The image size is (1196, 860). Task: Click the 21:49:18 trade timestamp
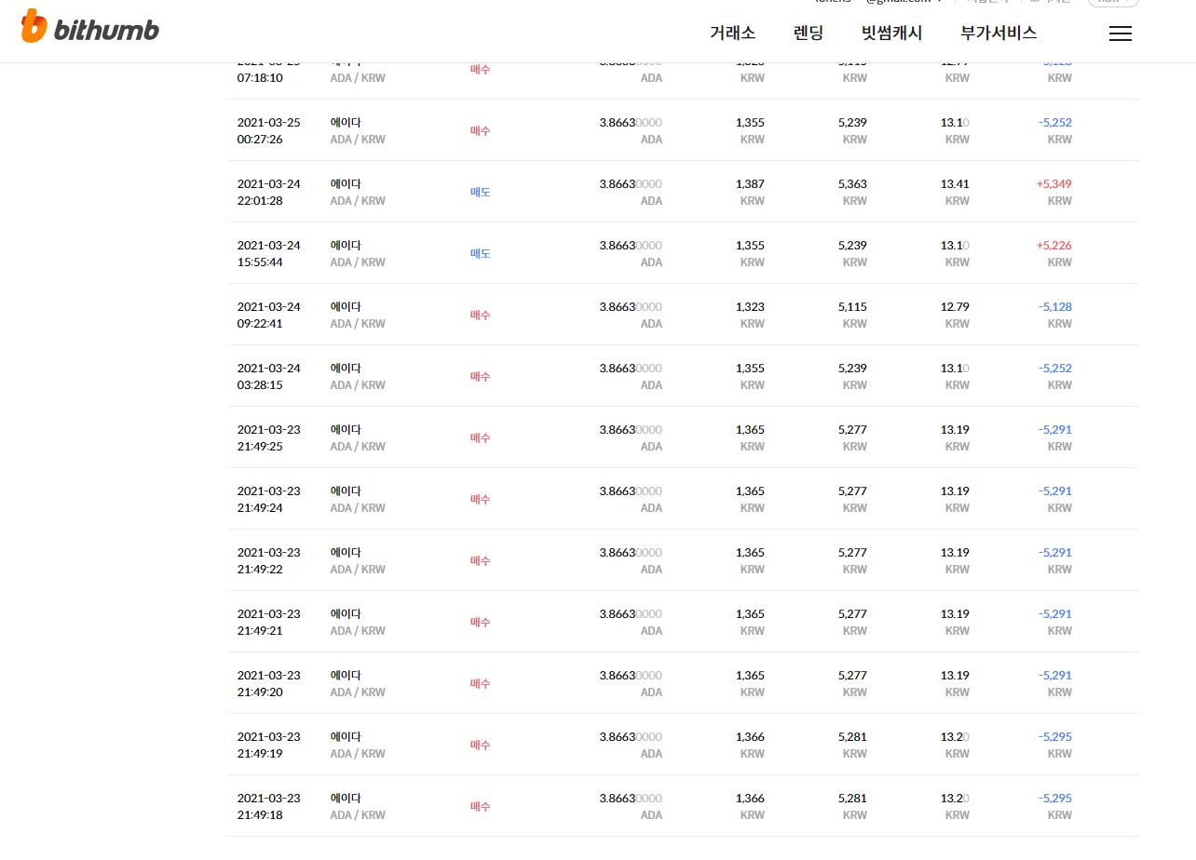point(260,815)
